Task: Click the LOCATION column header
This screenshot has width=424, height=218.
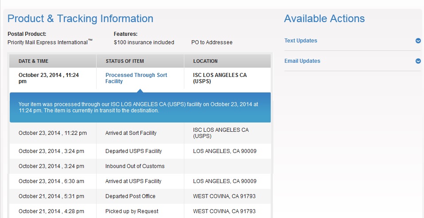Action: pyautogui.click(x=206, y=61)
